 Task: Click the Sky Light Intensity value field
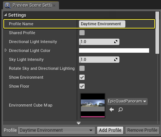tap(99, 59)
